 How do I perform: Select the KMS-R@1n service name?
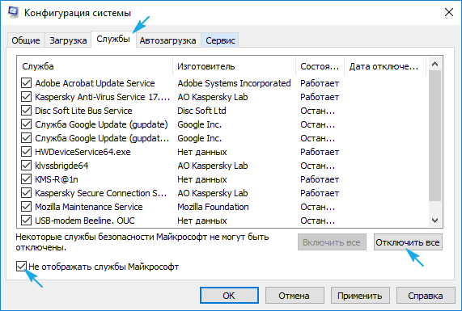click(x=57, y=179)
